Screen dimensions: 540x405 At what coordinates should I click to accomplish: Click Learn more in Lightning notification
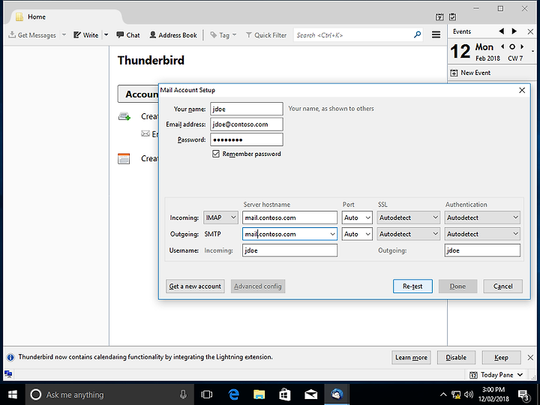pos(411,358)
